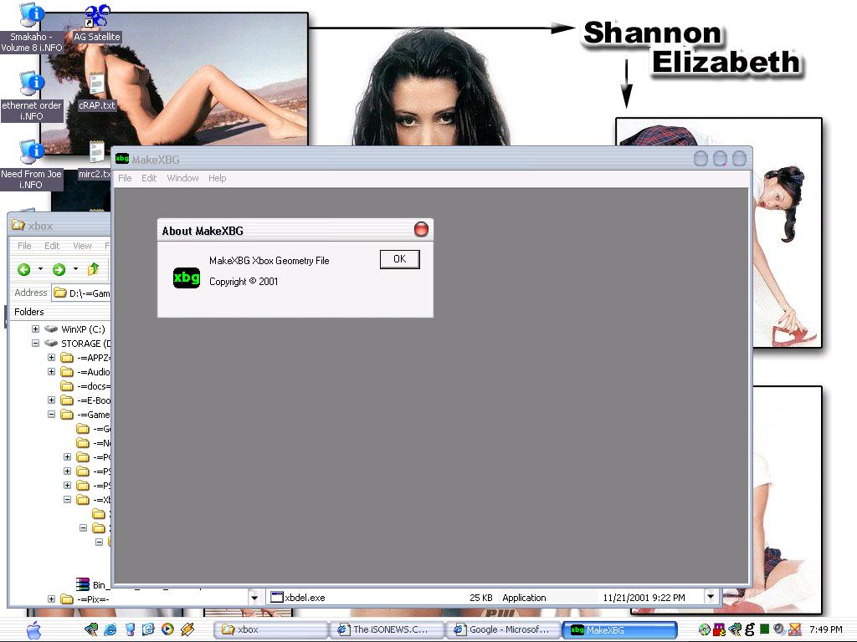Click the green xbg icon in About dialog
The image size is (857, 642).
click(187, 278)
